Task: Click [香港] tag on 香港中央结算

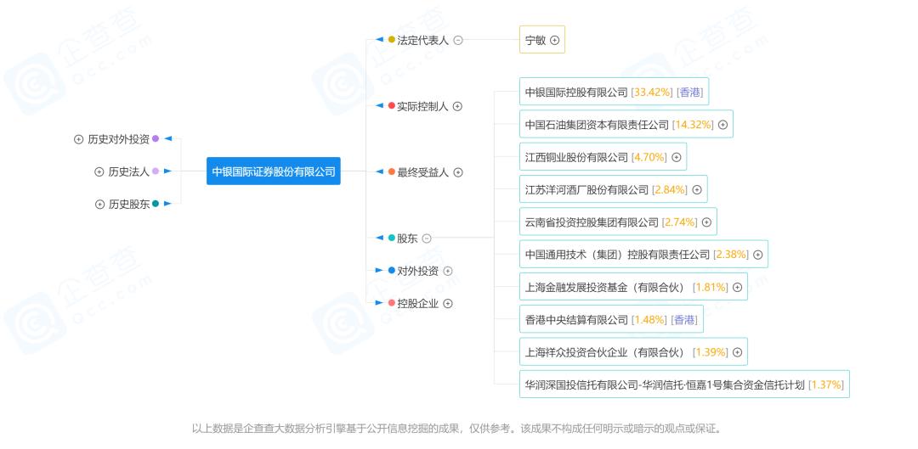Action: tap(684, 320)
